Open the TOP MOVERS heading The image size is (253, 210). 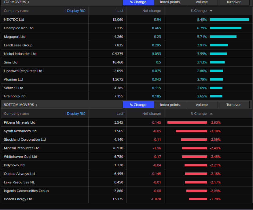pyautogui.click(x=15, y=2)
